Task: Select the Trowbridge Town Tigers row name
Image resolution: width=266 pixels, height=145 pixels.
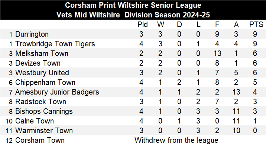Action: (x=55, y=44)
